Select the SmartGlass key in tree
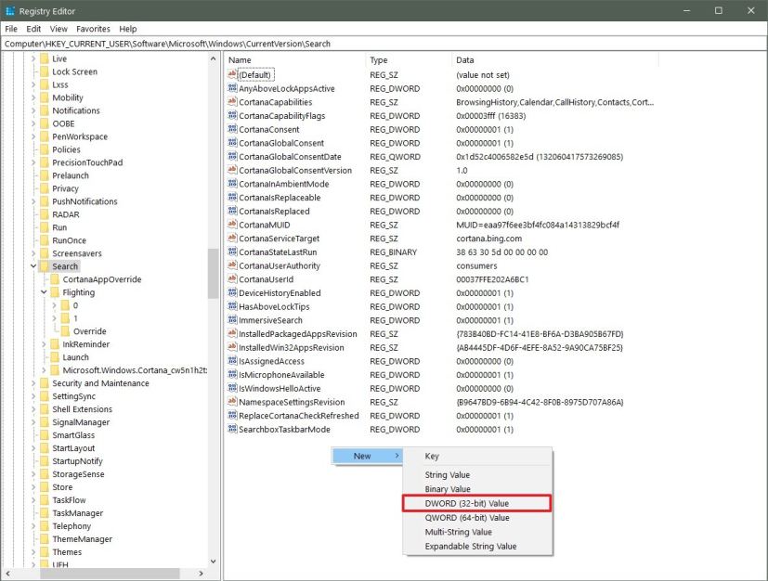768x581 pixels. point(73,435)
